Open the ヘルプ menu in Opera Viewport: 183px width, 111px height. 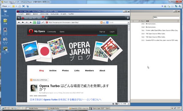(x=71, y=14)
